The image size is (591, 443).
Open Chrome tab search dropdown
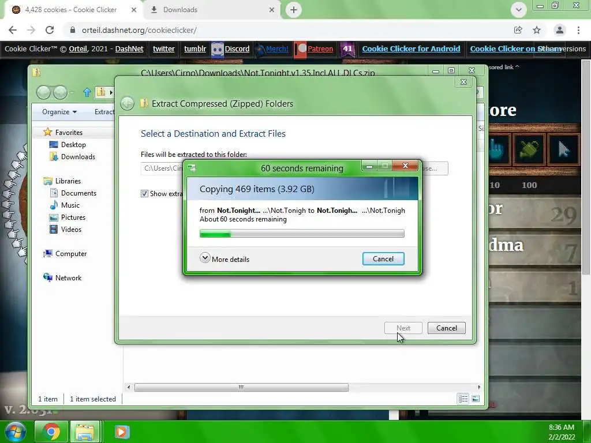tap(519, 10)
